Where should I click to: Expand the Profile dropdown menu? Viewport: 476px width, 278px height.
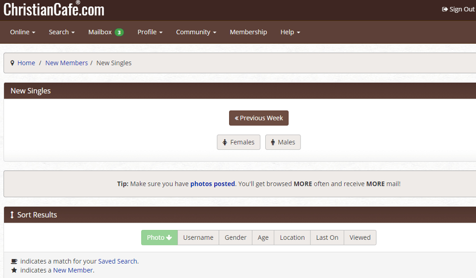[150, 32]
